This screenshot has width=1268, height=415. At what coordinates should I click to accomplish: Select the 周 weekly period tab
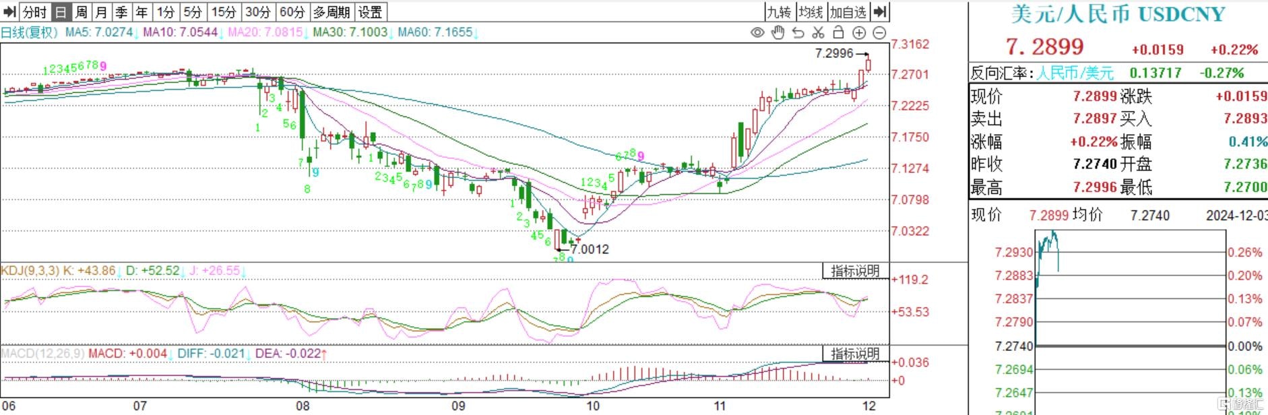point(81,12)
